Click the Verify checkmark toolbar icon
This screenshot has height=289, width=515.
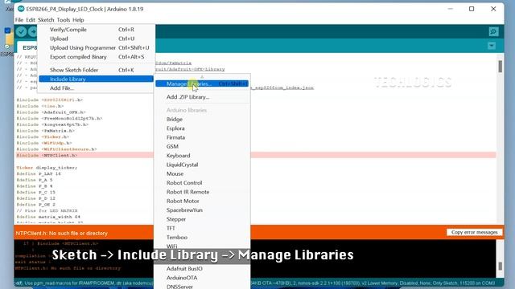point(22,31)
